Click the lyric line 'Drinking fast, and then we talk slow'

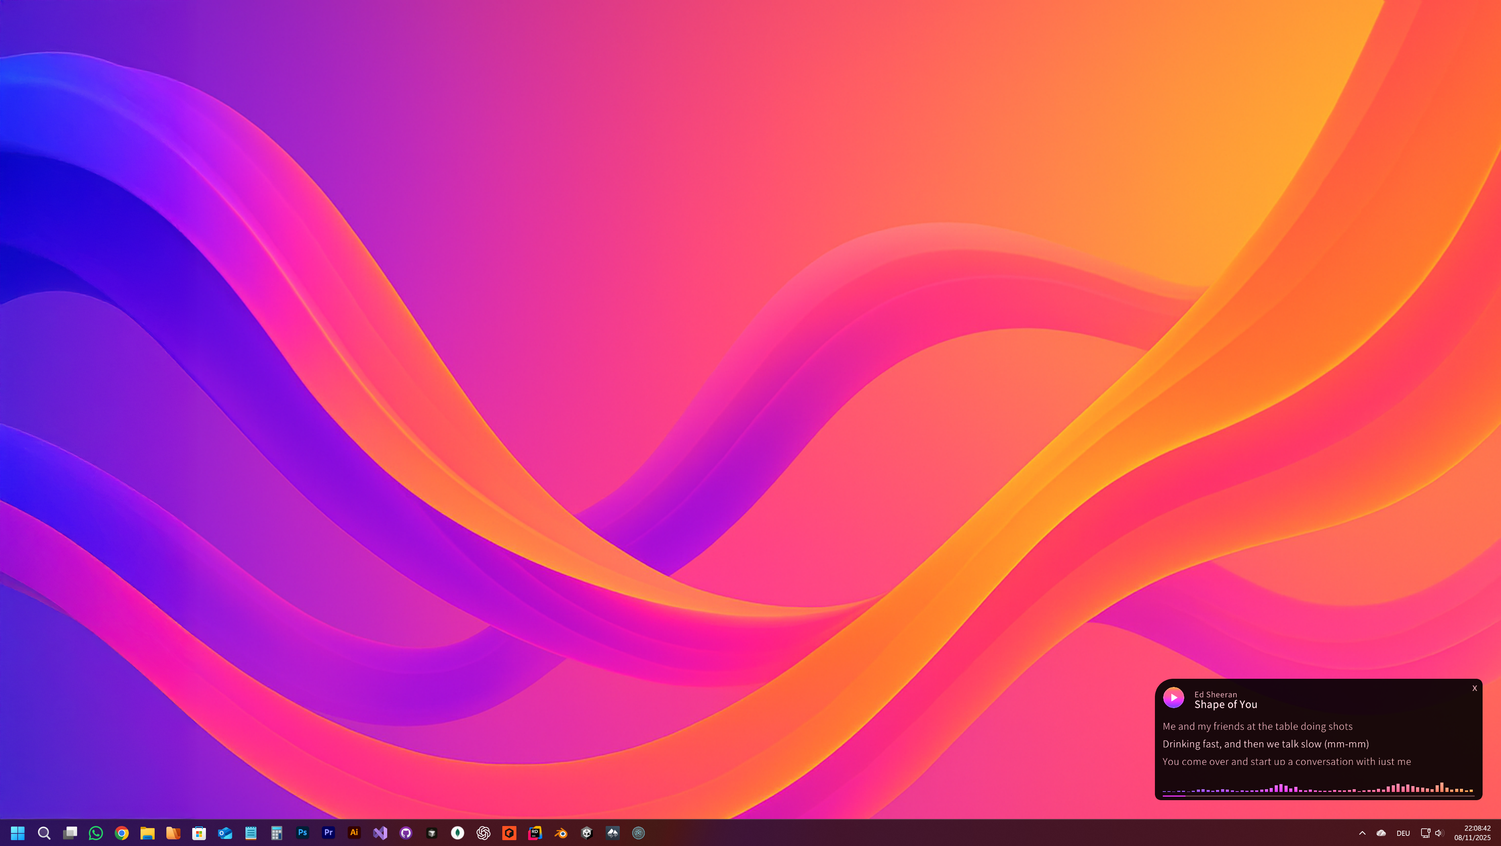click(x=1265, y=744)
